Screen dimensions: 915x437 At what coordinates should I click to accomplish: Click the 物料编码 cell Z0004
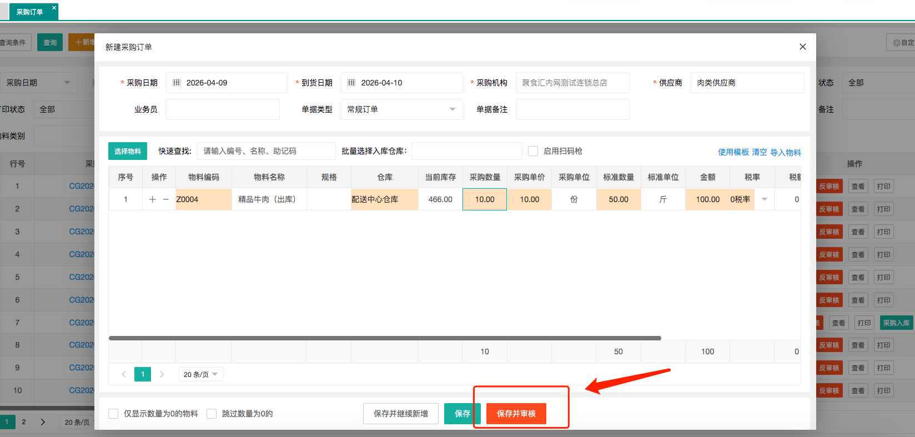click(204, 199)
